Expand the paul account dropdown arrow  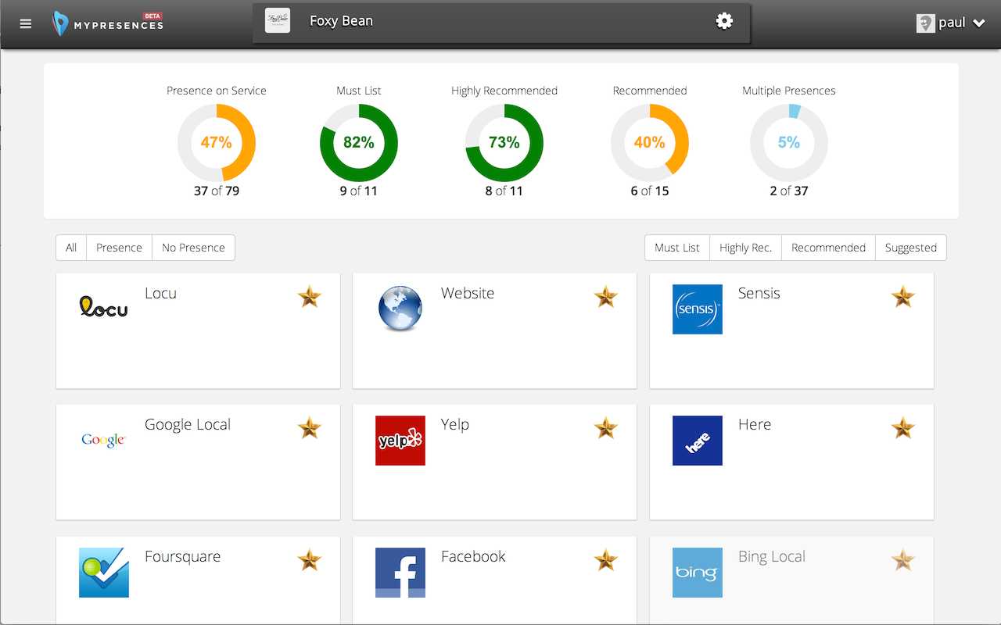pos(979,23)
